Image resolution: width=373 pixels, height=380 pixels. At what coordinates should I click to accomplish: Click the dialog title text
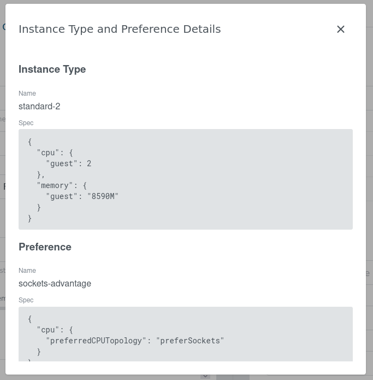click(x=120, y=29)
